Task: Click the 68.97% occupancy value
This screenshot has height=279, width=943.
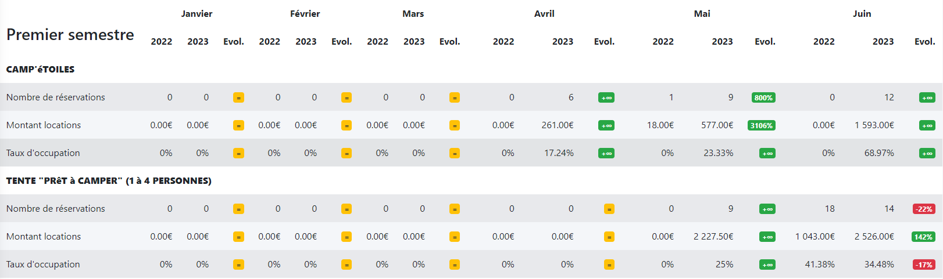Action: coord(879,153)
